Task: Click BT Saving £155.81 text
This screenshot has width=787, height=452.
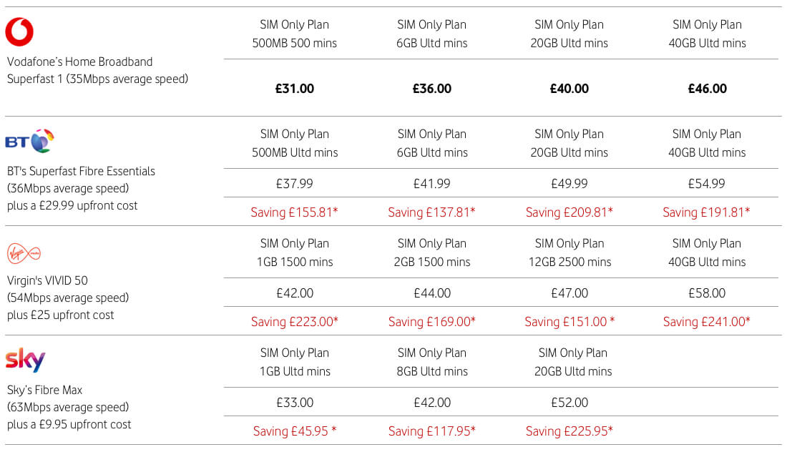Action: [295, 212]
